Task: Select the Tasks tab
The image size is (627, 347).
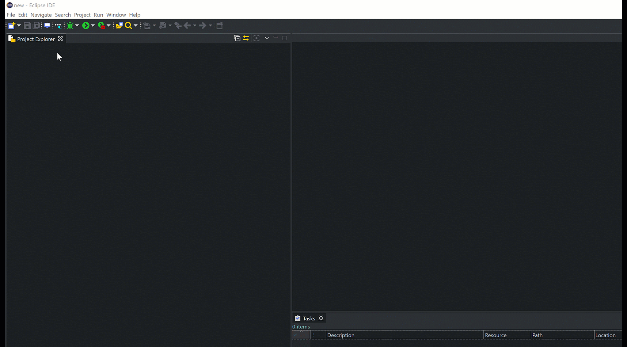Action: pyautogui.click(x=309, y=319)
